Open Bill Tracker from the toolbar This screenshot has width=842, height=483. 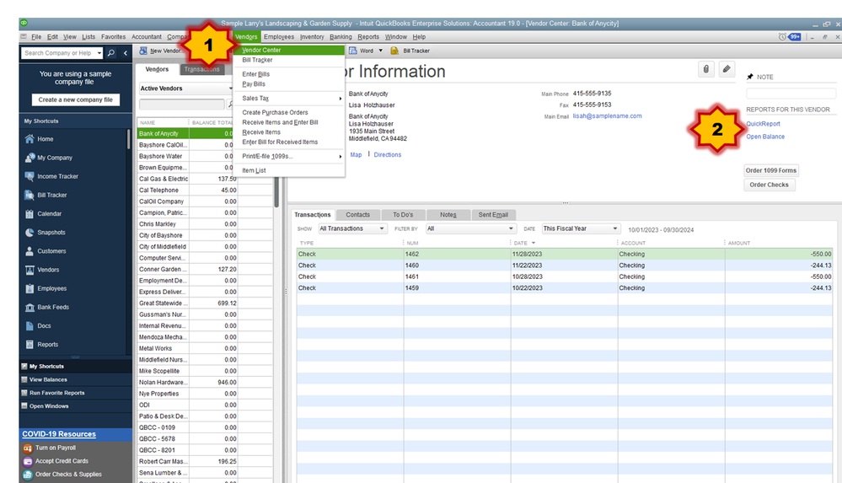[x=410, y=51]
